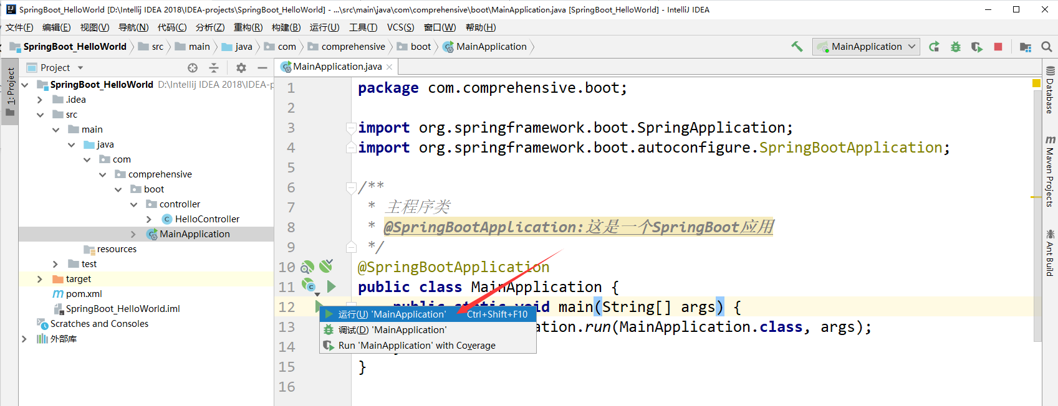1058x406 pixels.
Task: Click the yellow warning stripe marker
Action: click(x=1036, y=197)
